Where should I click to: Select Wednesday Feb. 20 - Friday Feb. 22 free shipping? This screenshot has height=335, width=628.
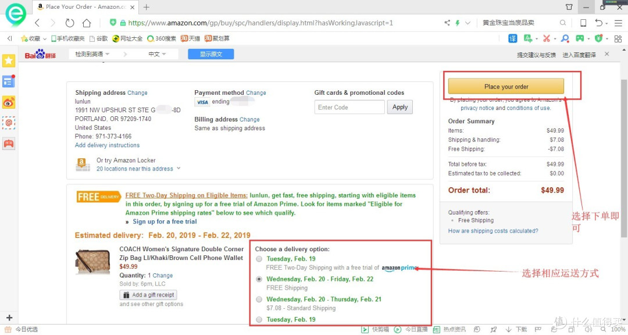(259, 279)
